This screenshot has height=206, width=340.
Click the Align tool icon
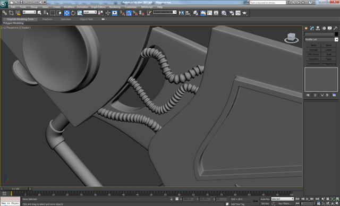(188, 13)
